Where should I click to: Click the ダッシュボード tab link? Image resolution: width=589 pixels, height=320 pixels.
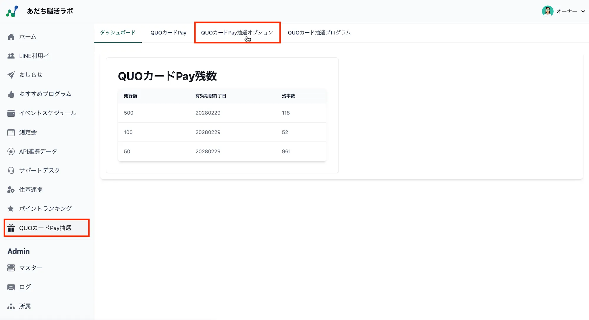(118, 33)
